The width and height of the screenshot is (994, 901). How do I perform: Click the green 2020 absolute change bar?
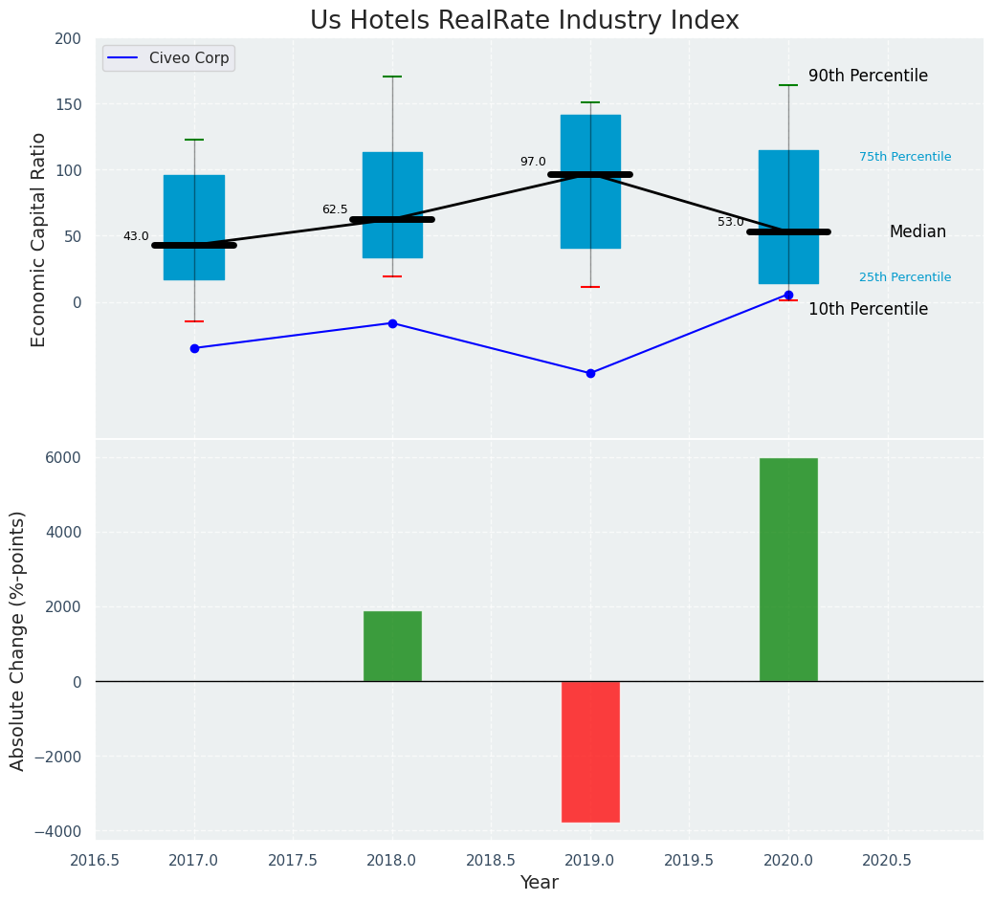click(x=788, y=569)
